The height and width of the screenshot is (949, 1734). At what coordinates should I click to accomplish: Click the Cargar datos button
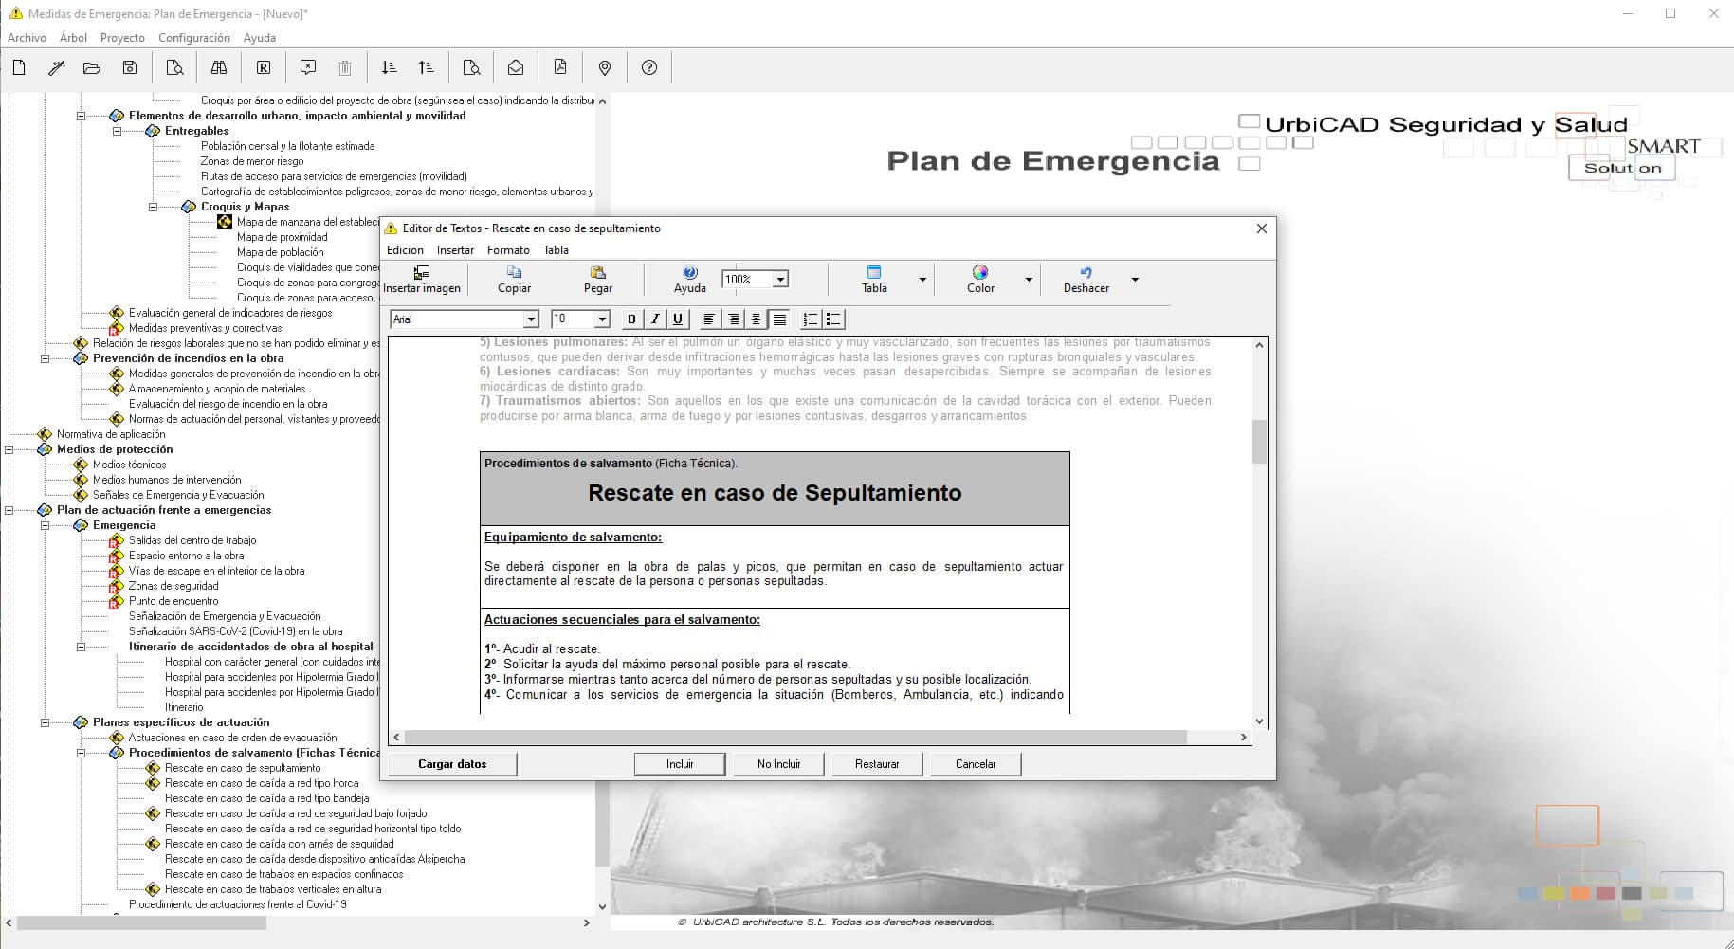[452, 764]
